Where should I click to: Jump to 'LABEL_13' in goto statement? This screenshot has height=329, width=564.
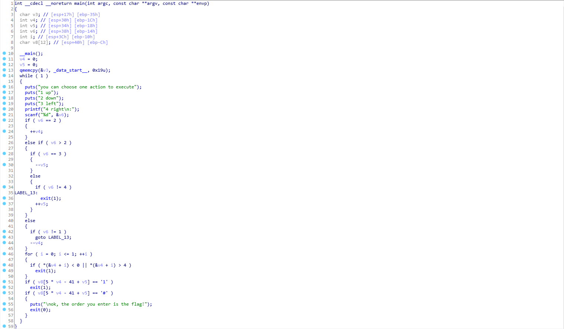[59, 237]
